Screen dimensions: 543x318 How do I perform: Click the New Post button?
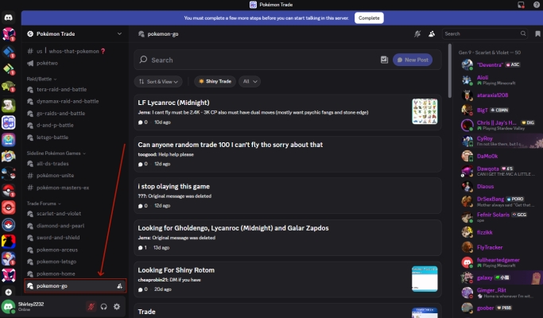[413, 60]
